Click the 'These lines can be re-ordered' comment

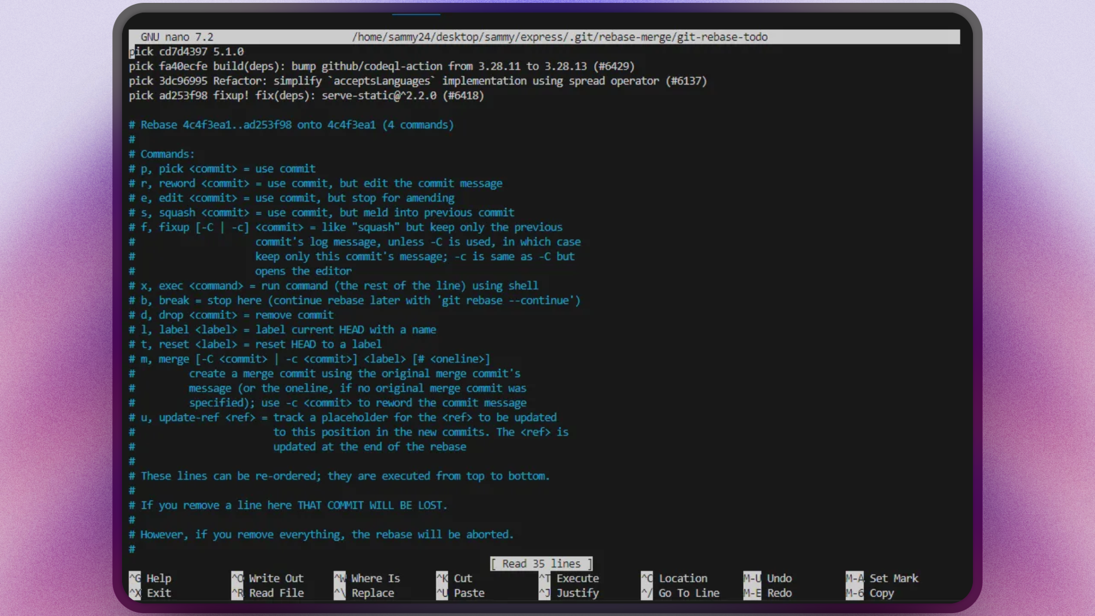click(339, 476)
